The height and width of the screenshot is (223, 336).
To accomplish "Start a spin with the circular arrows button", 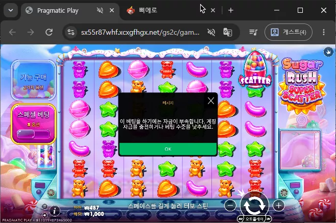I will point(254,205).
